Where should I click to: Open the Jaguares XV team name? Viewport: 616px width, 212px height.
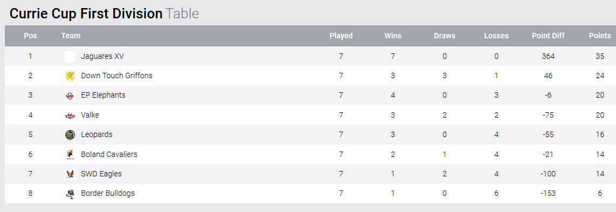102,56
